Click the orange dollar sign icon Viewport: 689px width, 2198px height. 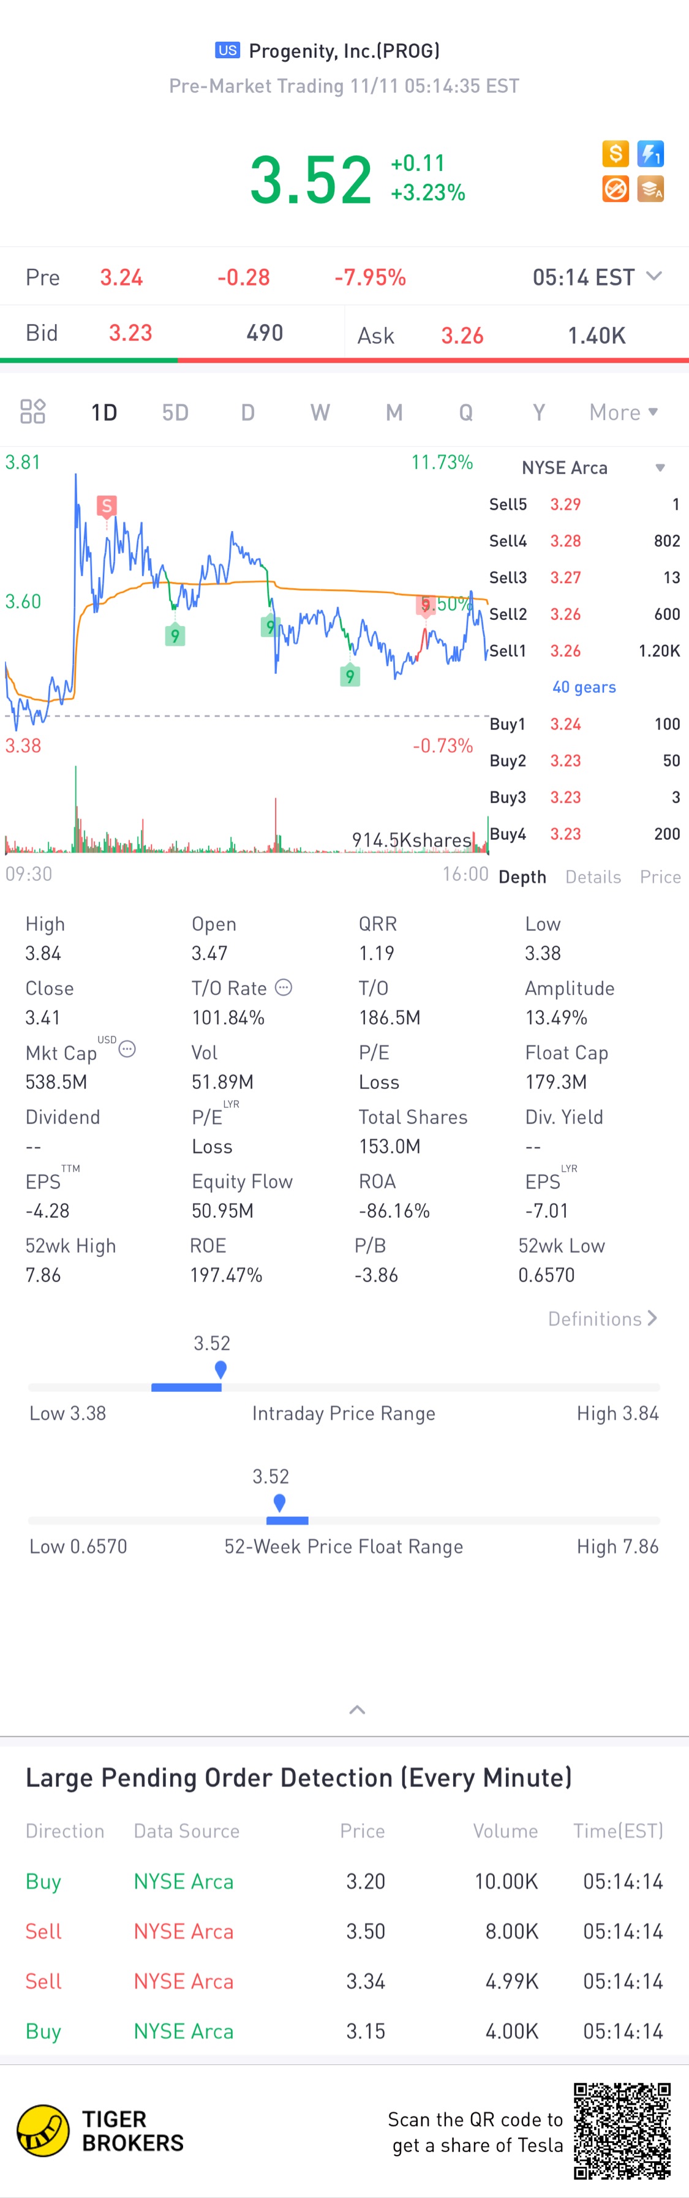click(615, 154)
